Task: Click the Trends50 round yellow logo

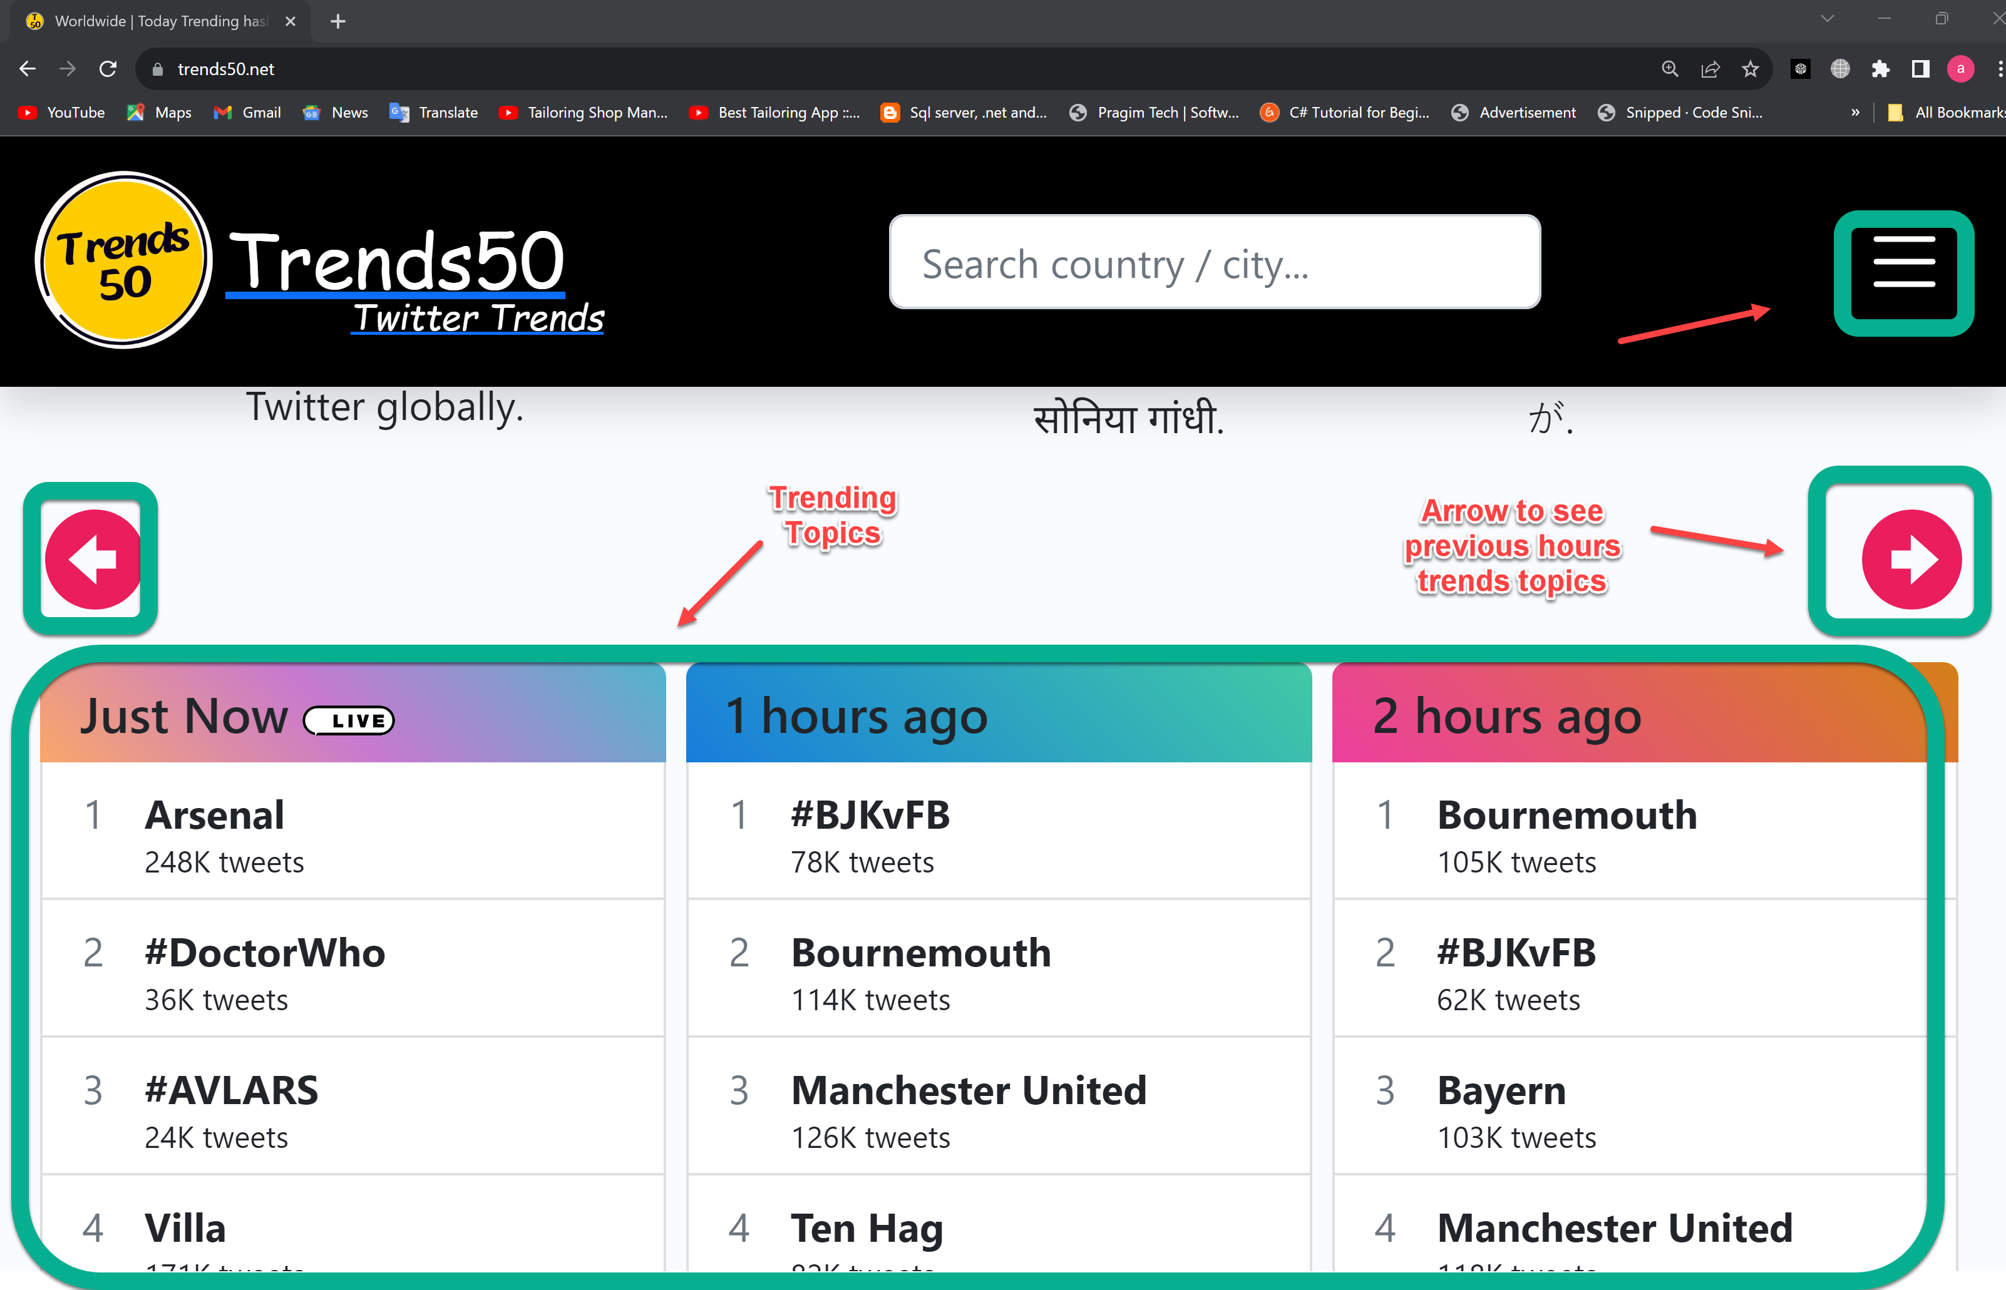Action: [x=123, y=260]
